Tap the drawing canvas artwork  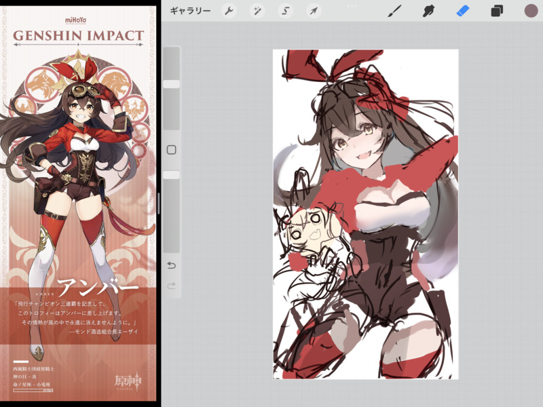pos(366,214)
